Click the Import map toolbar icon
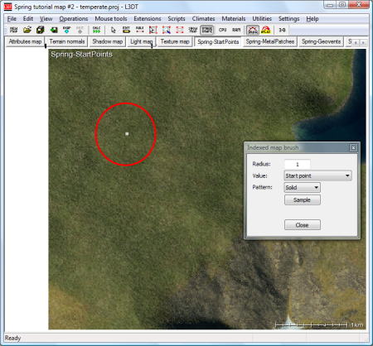 coord(54,30)
